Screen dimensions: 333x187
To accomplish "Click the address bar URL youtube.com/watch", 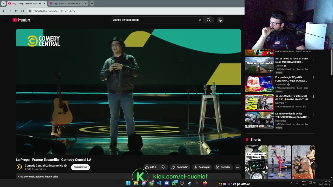I will pos(54,11).
